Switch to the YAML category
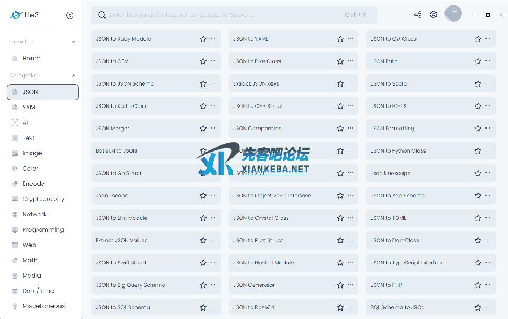 [x=30, y=107]
